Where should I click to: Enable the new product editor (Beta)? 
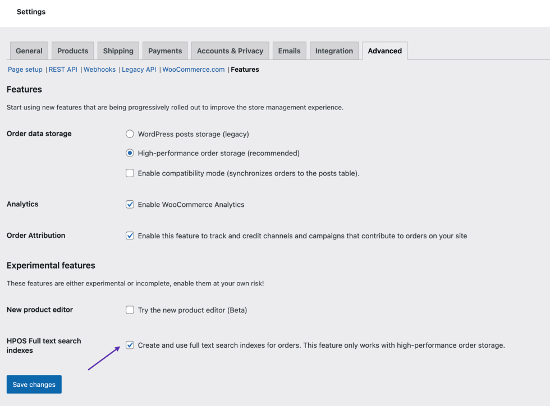130,310
